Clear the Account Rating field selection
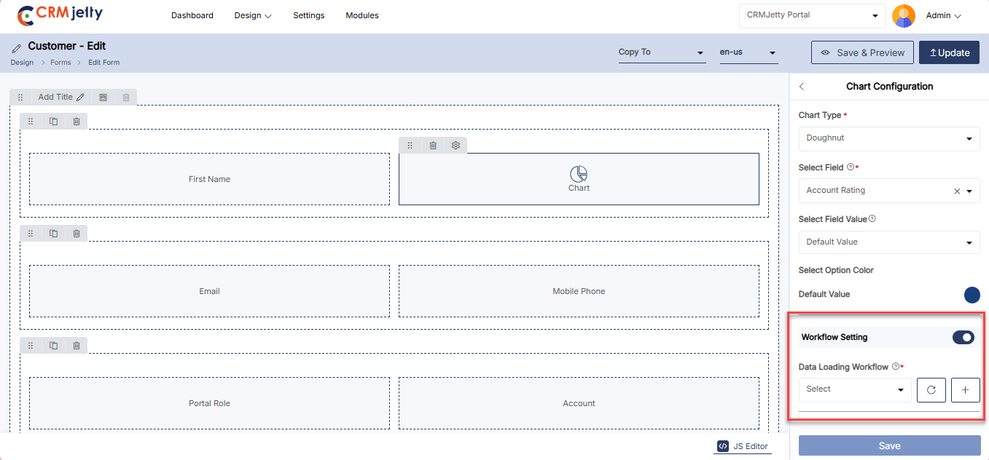This screenshot has height=460, width=989. (x=957, y=191)
